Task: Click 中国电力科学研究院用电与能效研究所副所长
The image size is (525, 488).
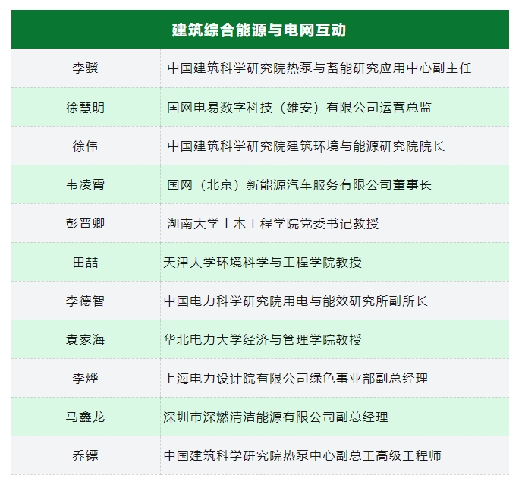Action: tap(296, 301)
